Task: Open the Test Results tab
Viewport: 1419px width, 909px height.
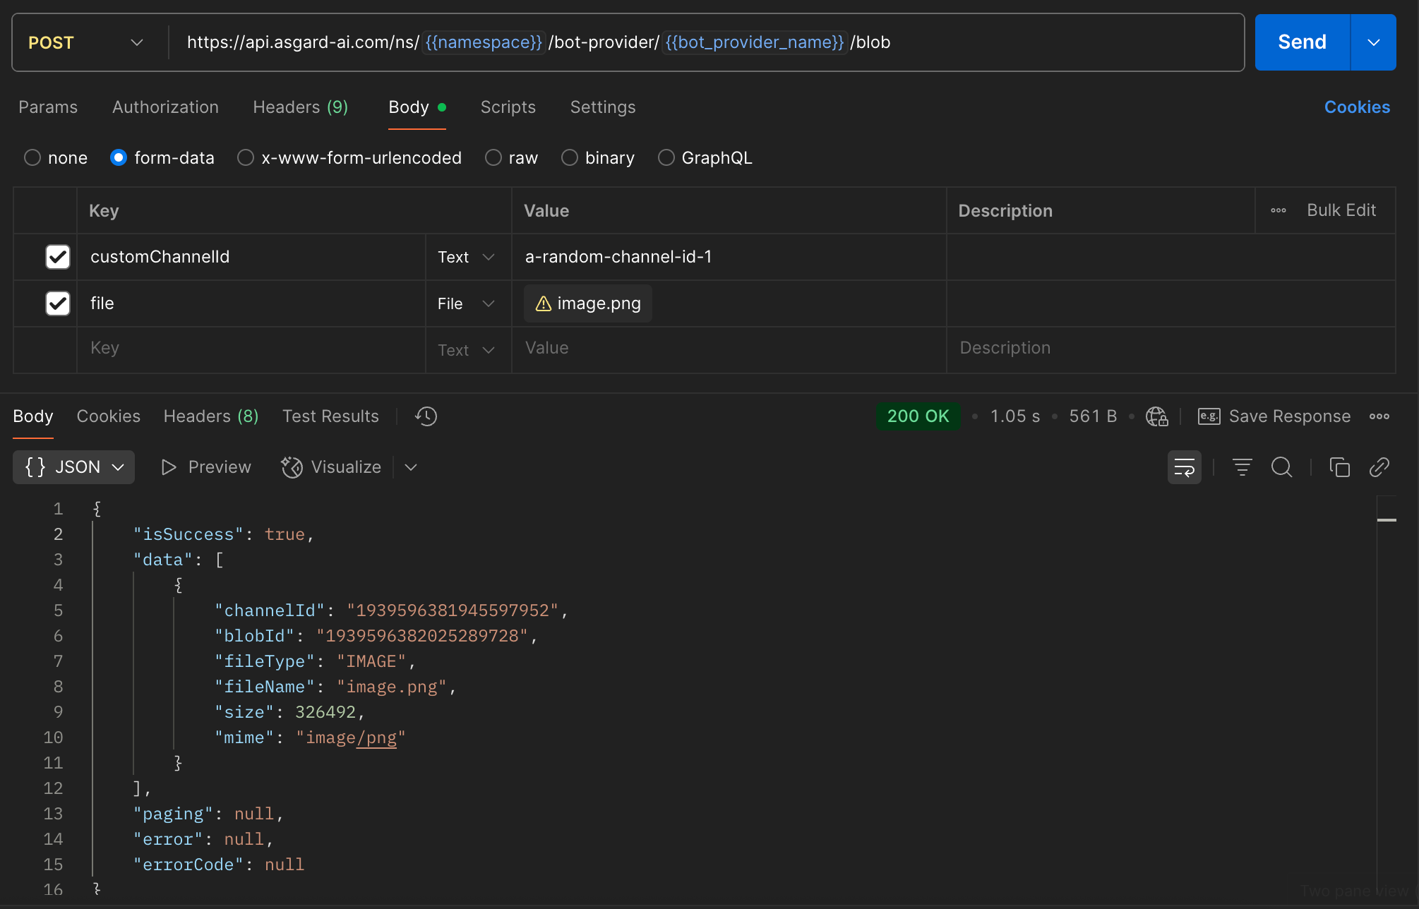Action: tap(330, 416)
